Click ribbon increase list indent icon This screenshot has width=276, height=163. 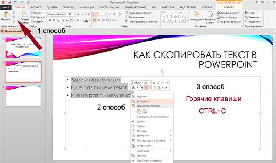pyautogui.click(x=114, y=14)
